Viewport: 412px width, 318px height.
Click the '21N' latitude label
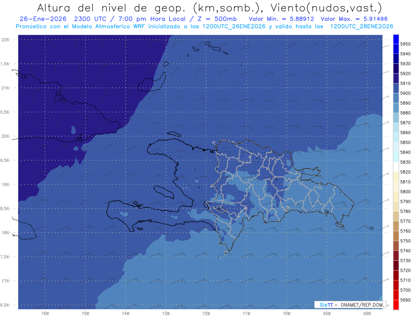click(x=5, y=88)
